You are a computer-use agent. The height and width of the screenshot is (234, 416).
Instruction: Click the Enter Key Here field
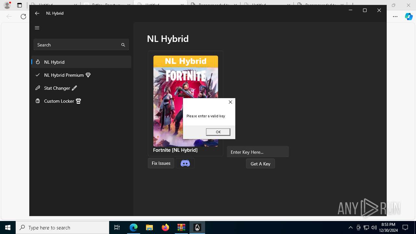click(258, 152)
